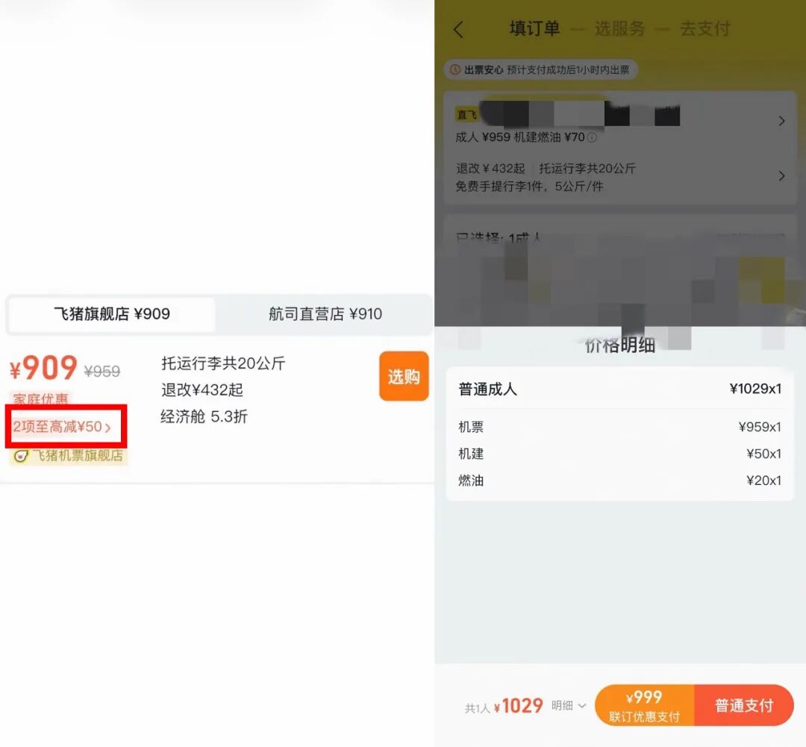Click the 普通支付 button
The image size is (806, 747).
point(743,705)
